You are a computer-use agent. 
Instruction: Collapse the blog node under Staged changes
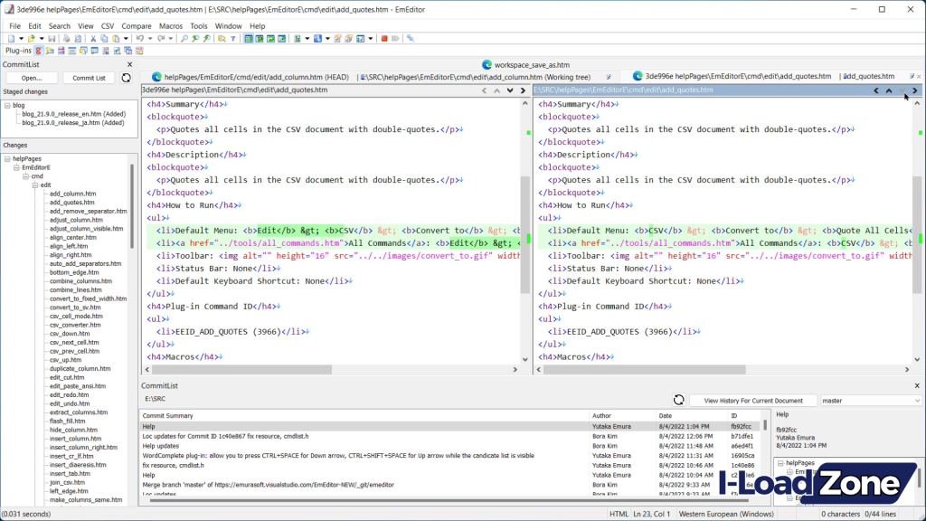(7, 104)
